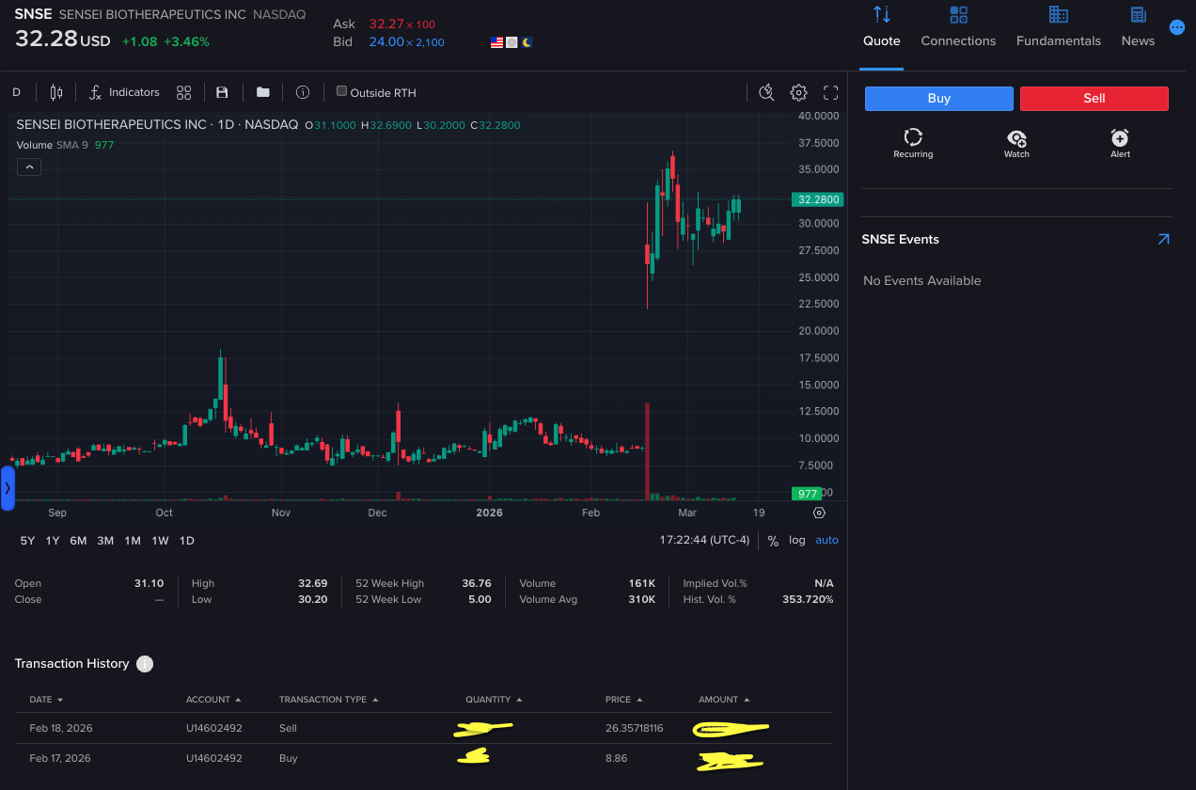Screen dimensions: 1196x790
Task: Open SNSE Events arrow link
Action: pos(1163,240)
